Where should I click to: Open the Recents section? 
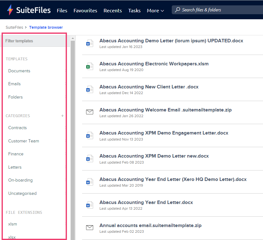point(113,10)
